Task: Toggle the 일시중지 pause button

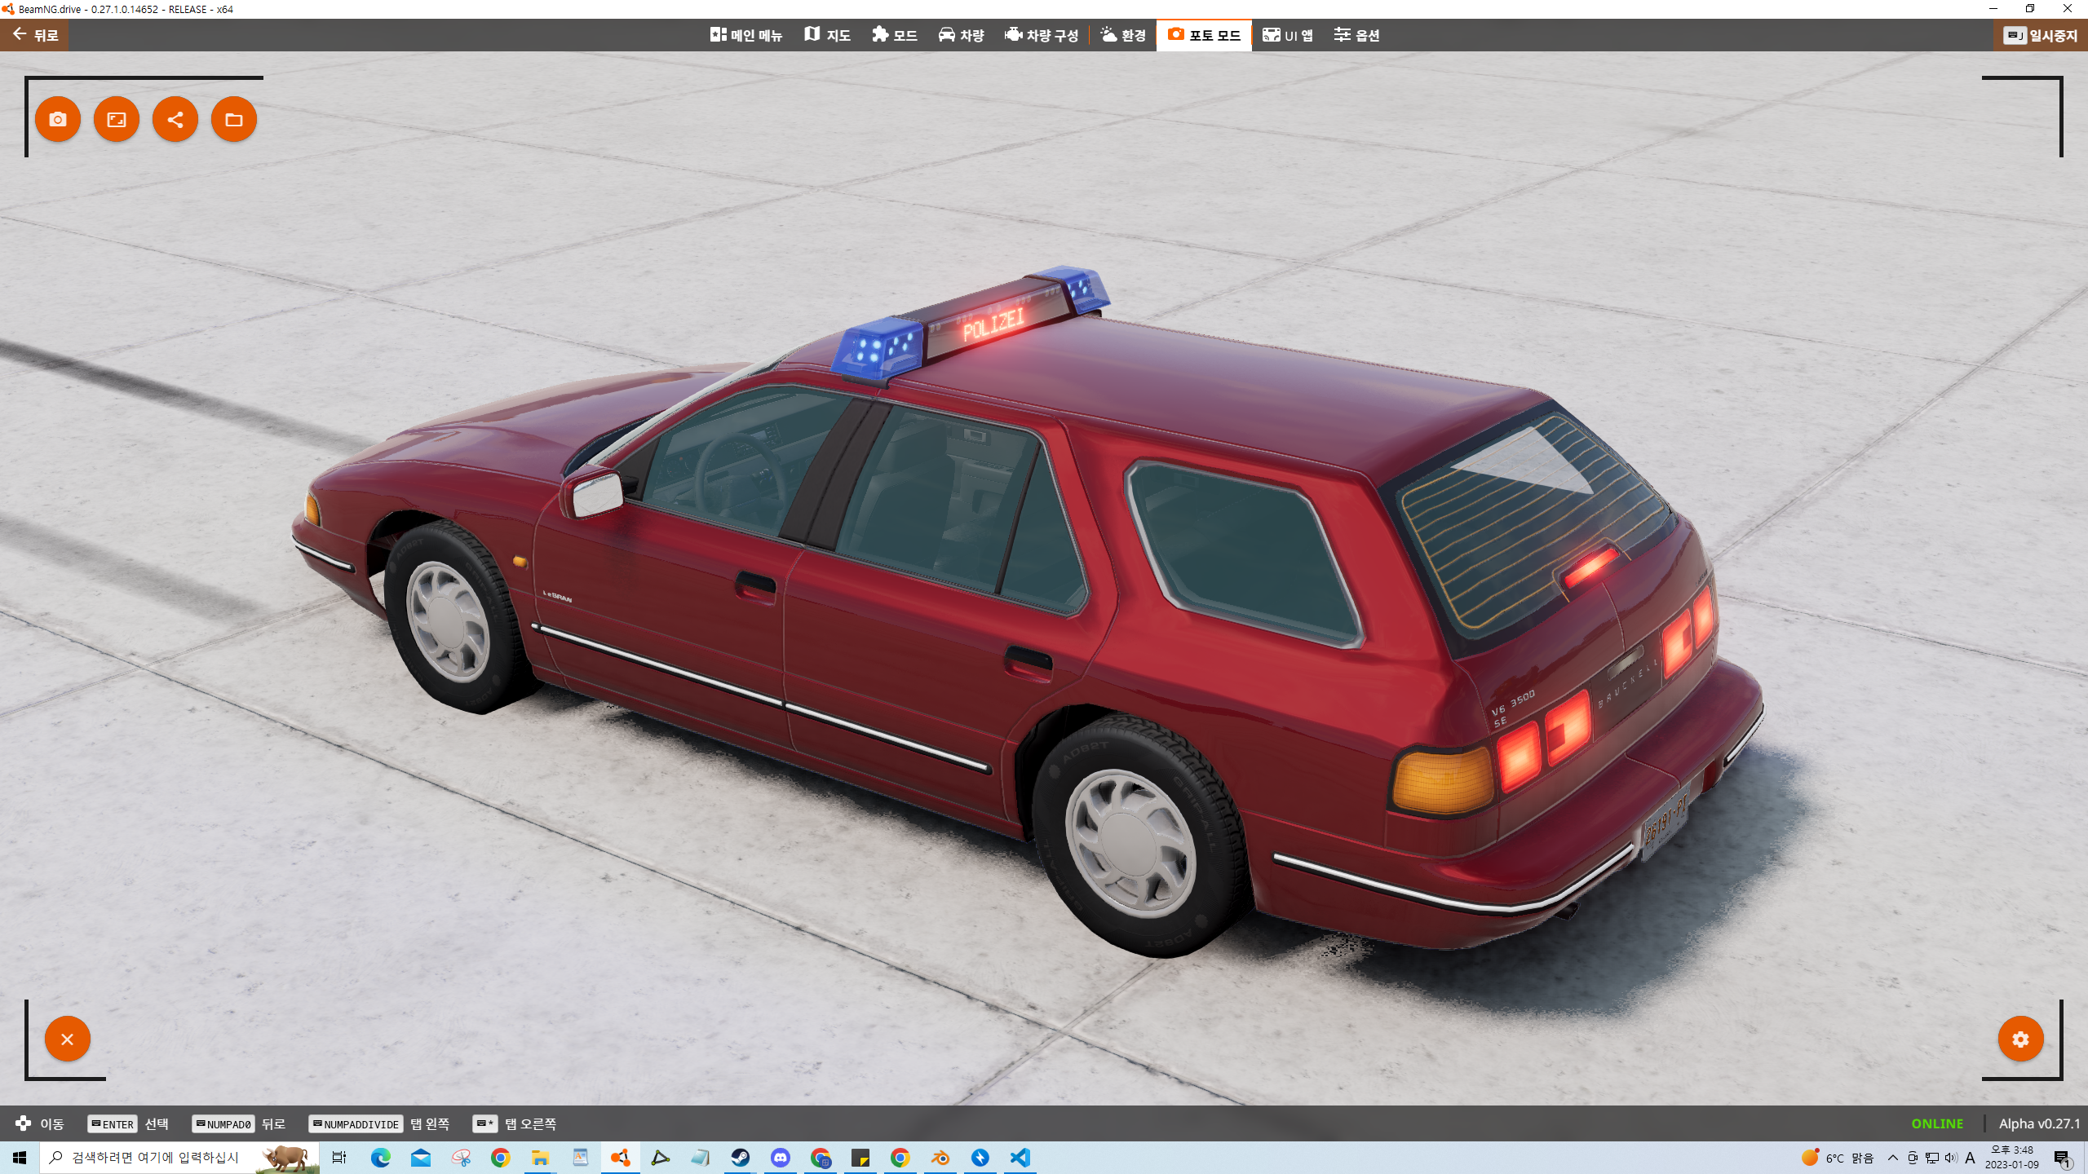Action: 2041,35
